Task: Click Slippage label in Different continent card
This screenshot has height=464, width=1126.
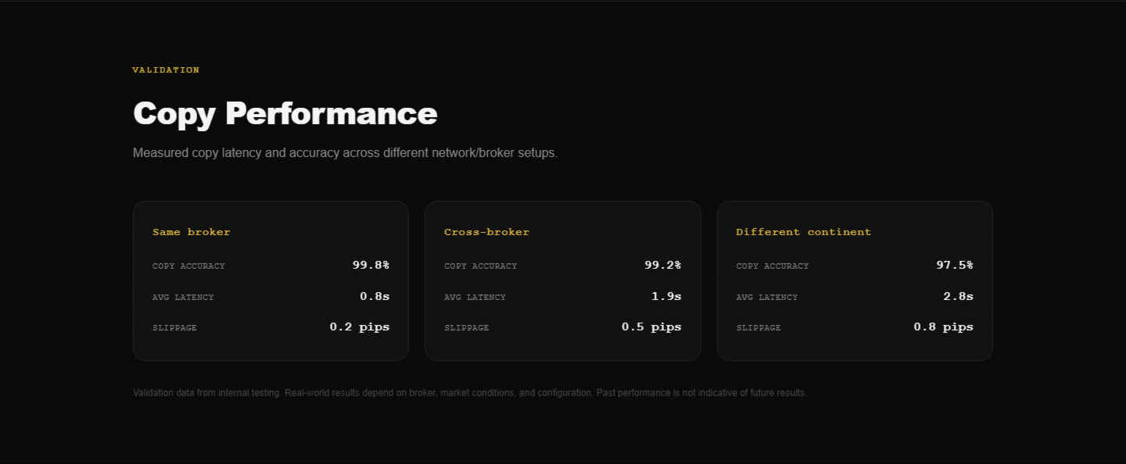Action: pos(758,328)
